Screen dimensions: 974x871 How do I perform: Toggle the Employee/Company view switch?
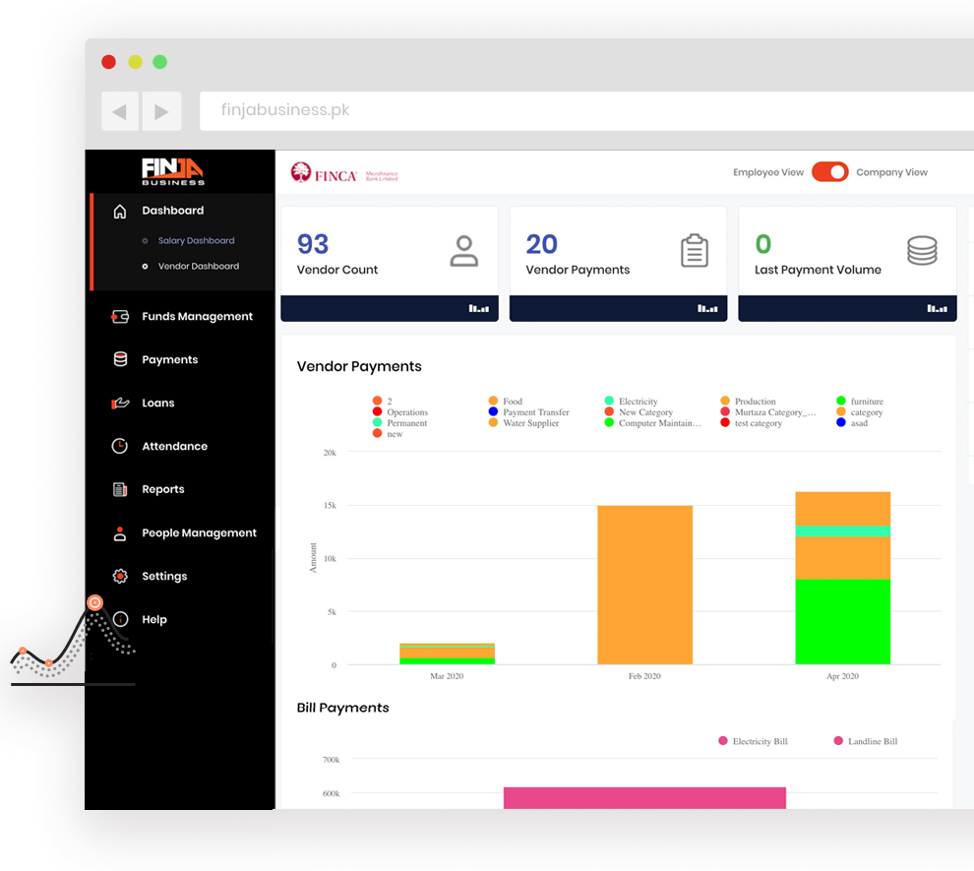[x=830, y=172]
